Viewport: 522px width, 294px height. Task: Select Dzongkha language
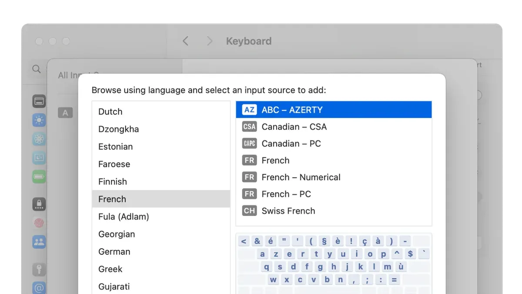click(161, 129)
